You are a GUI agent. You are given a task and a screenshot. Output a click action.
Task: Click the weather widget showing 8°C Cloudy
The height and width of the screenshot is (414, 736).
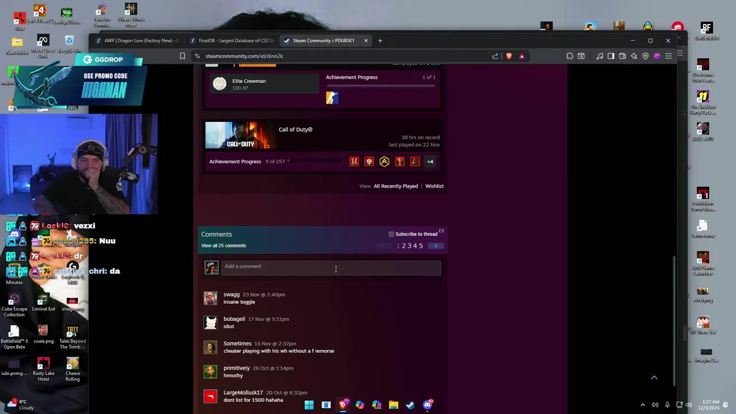pos(20,405)
